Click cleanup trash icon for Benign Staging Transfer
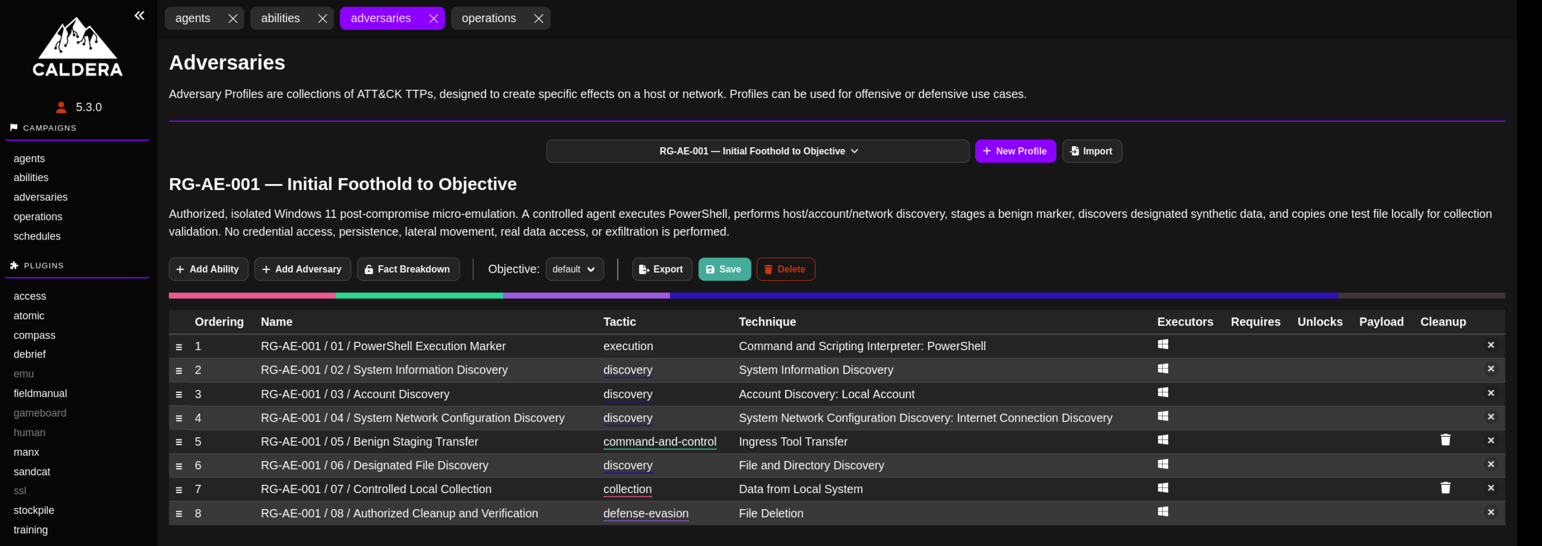 1445,440
